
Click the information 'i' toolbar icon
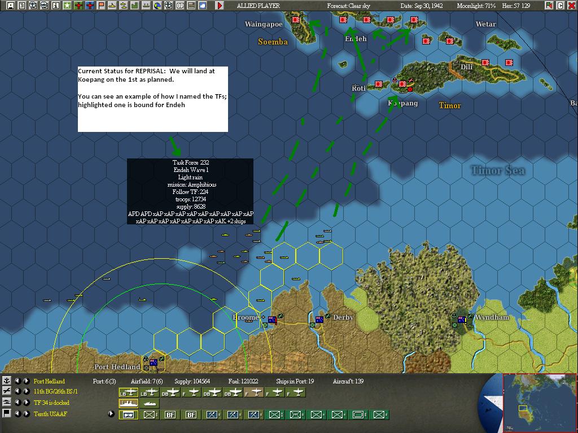click(x=56, y=6)
